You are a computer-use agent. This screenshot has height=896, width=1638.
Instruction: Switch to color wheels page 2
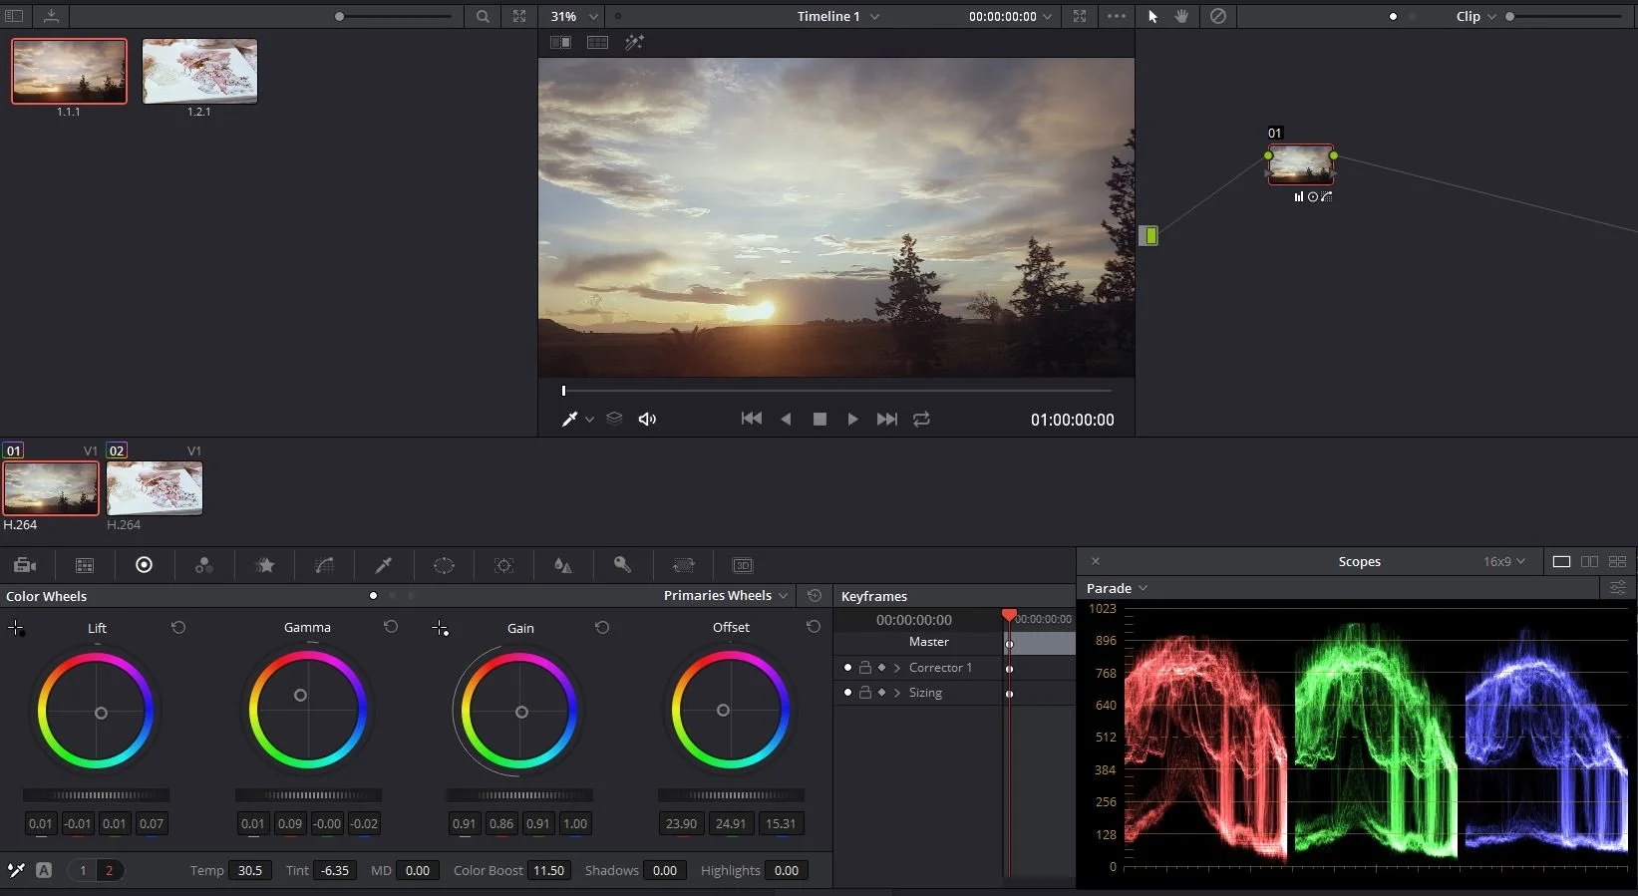tap(109, 870)
